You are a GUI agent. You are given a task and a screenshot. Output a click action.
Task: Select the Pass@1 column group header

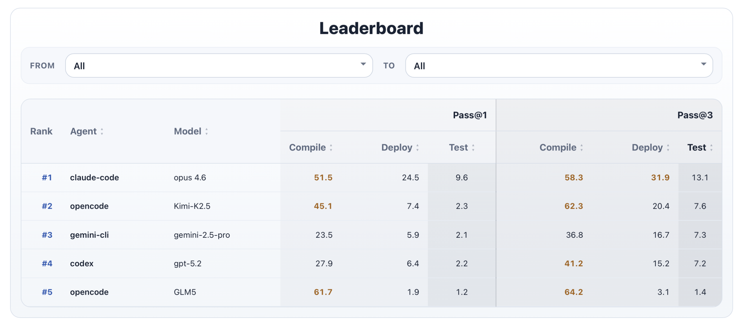[470, 115]
